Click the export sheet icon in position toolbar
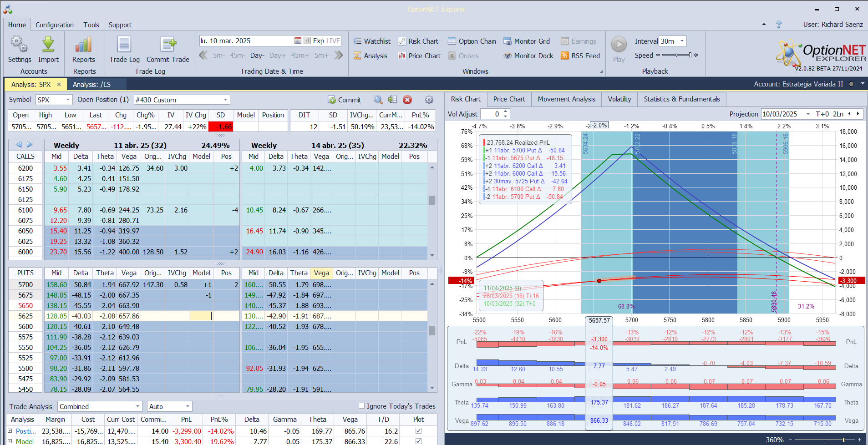This screenshot has width=868, height=445. 393,100
